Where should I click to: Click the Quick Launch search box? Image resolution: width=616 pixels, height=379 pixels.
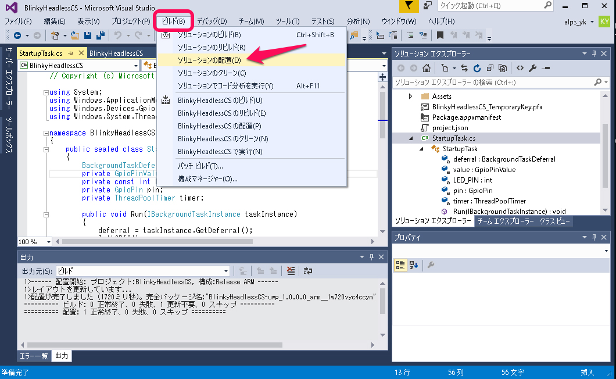coord(495,5)
